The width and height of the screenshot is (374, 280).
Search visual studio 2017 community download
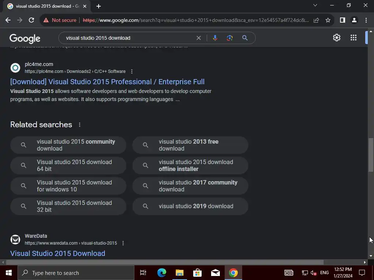(x=190, y=186)
